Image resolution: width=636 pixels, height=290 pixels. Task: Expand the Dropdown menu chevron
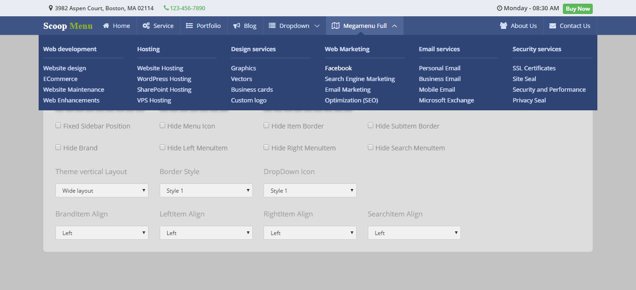tap(317, 26)
